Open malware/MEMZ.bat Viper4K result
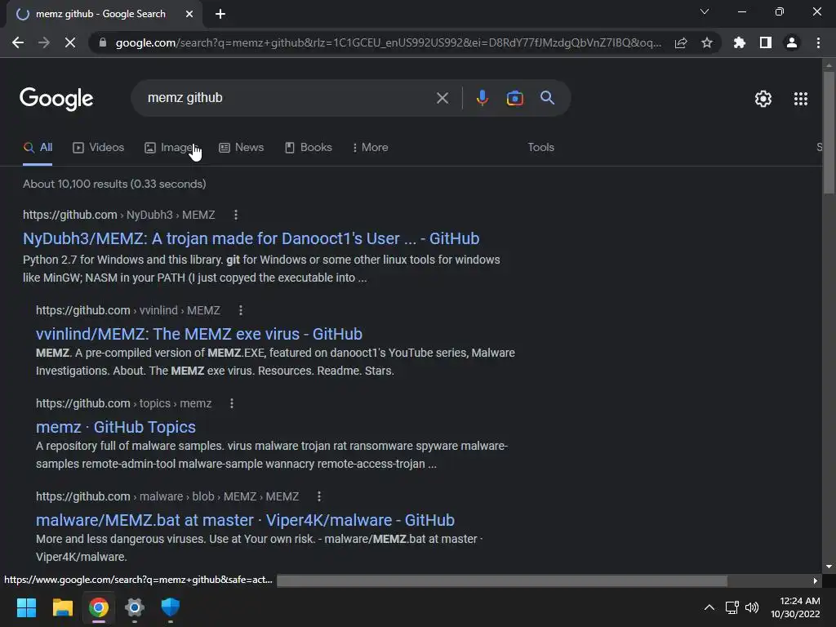 coord(245,520)
